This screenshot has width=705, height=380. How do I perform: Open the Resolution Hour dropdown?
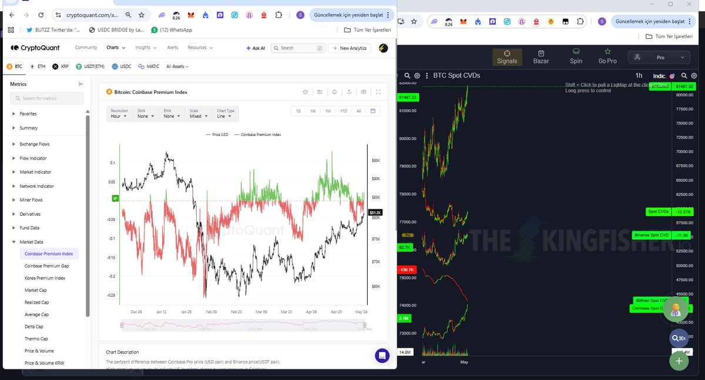(120, 113)
